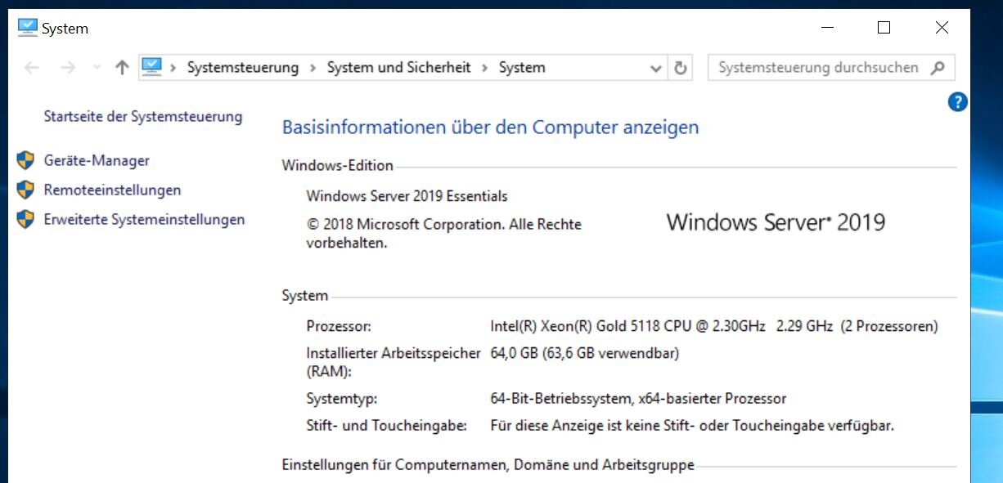Click the search magnifier icon
The height and width of the screenshot is (483, 1003).
pos(938,68)
